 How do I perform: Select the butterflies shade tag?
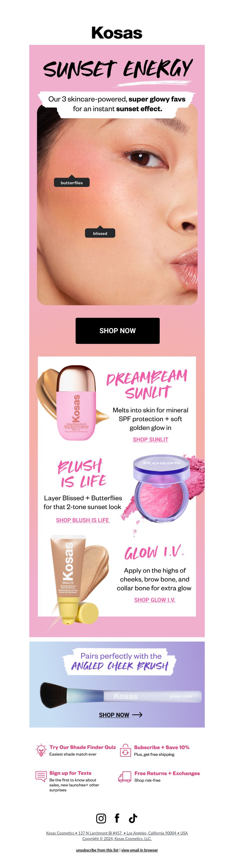72,182
